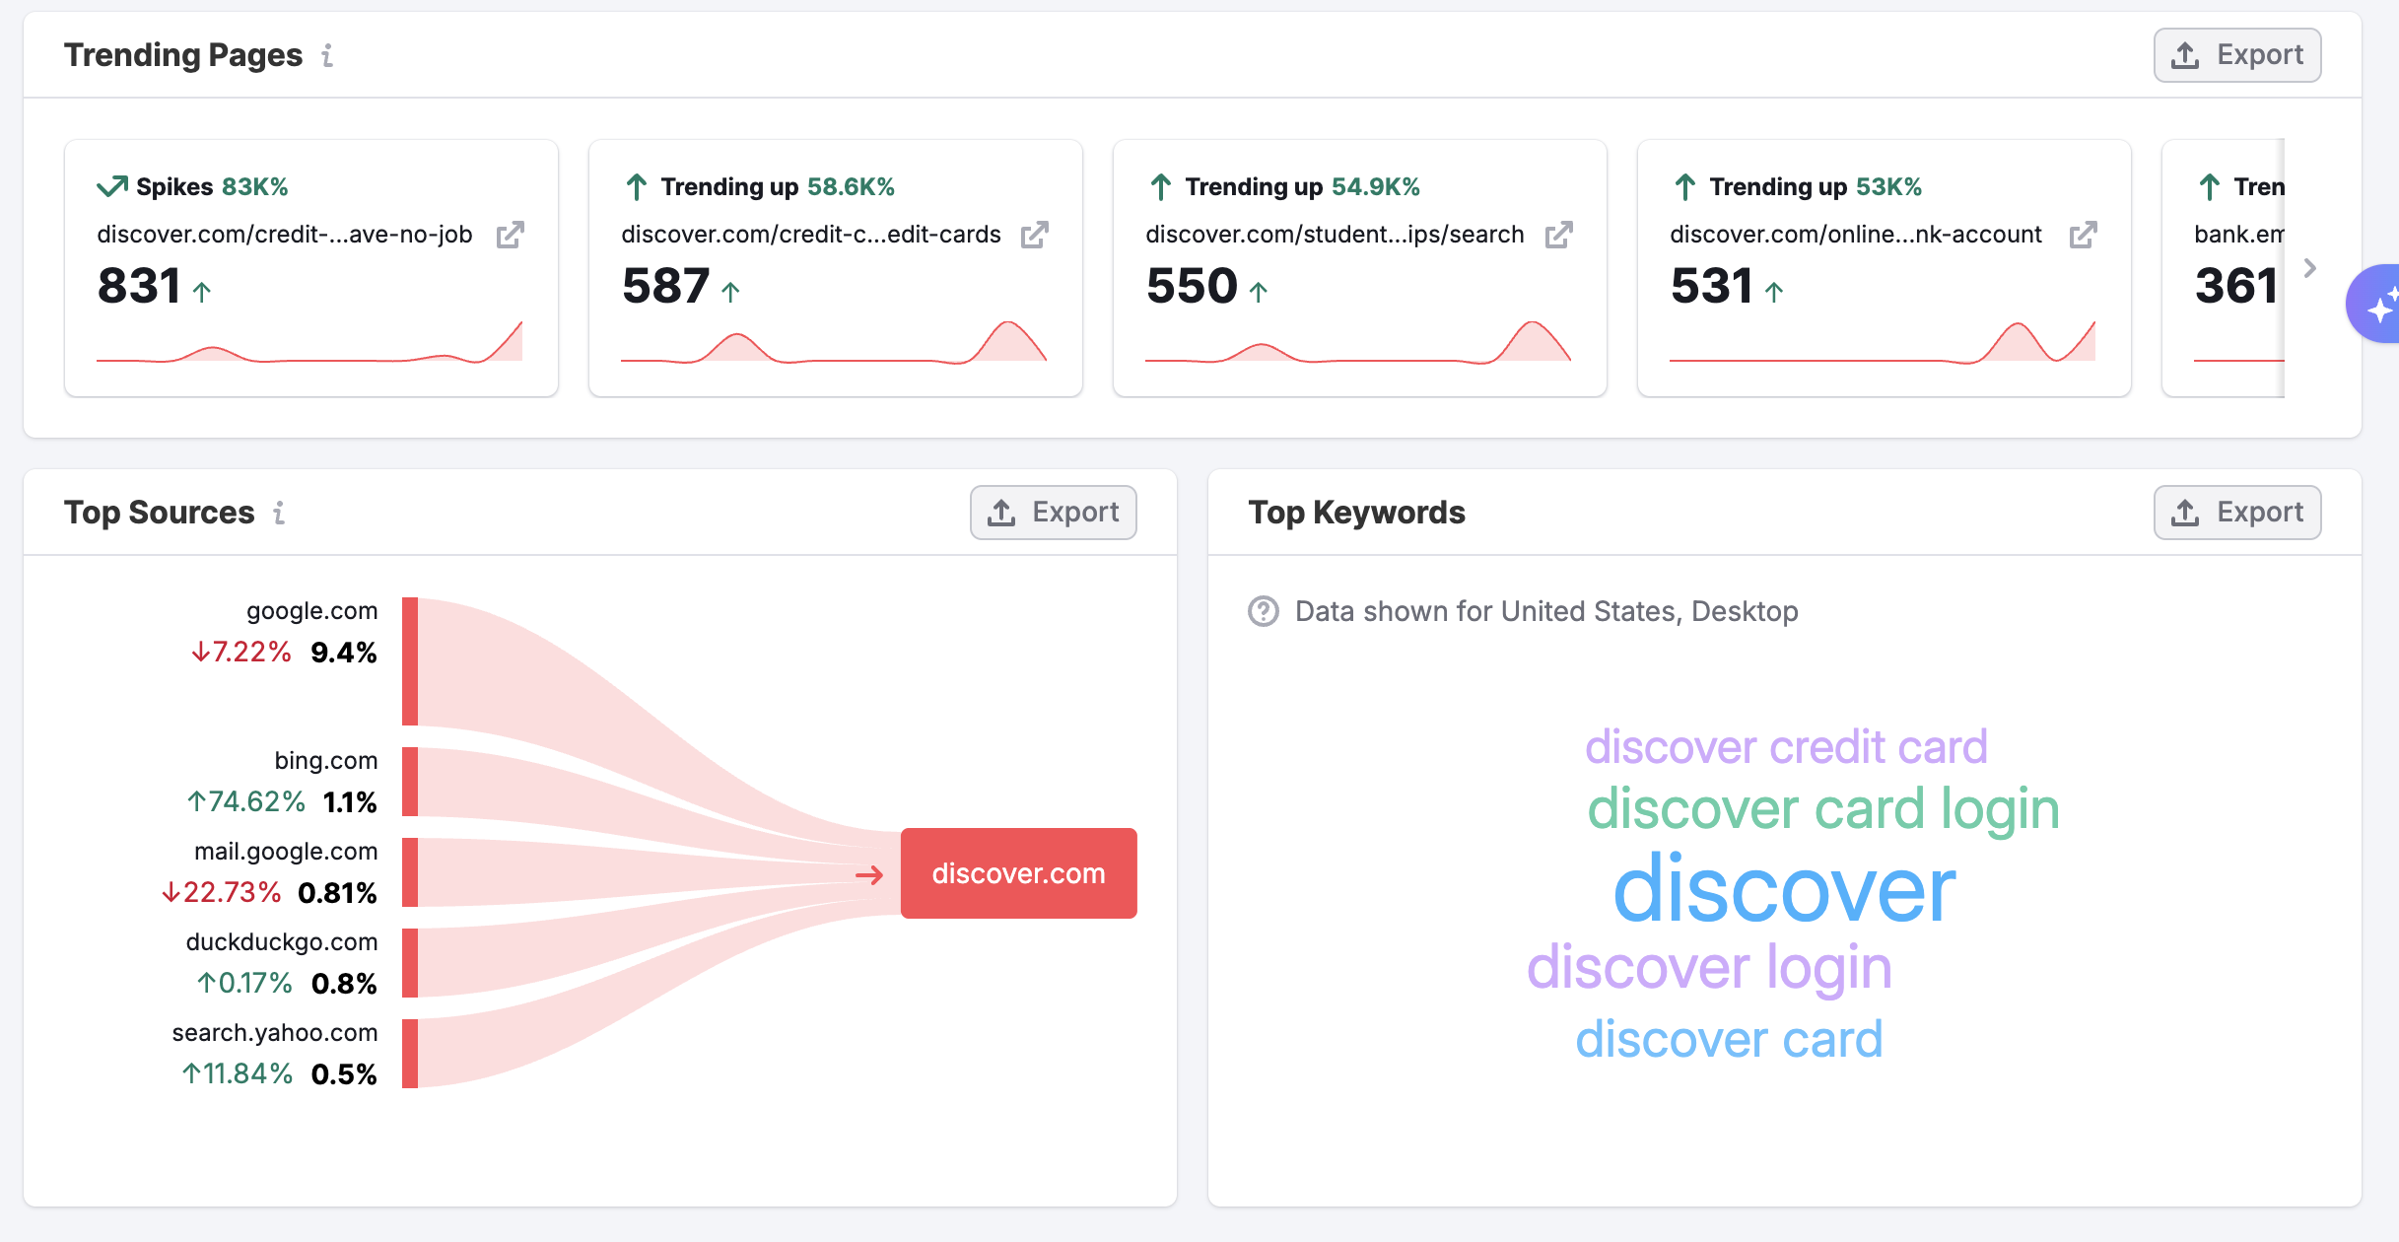Export the Trending Pages data
Screen dimensions: 2399x1242
click(x=2236, y=55)
